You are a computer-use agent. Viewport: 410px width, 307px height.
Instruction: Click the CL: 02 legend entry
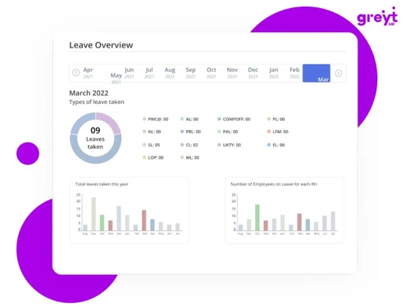(189, 145)
